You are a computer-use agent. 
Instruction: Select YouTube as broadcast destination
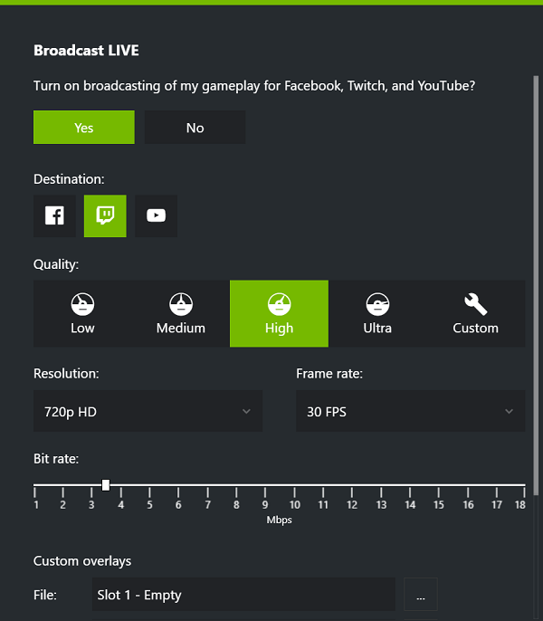tap(156, 215)
